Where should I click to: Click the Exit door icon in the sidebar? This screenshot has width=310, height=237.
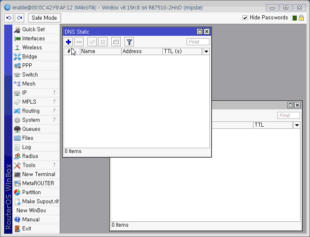coord(17,229)
